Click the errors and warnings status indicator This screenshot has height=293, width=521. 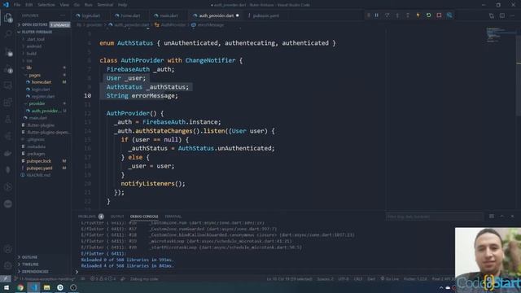tap(103, 279)
